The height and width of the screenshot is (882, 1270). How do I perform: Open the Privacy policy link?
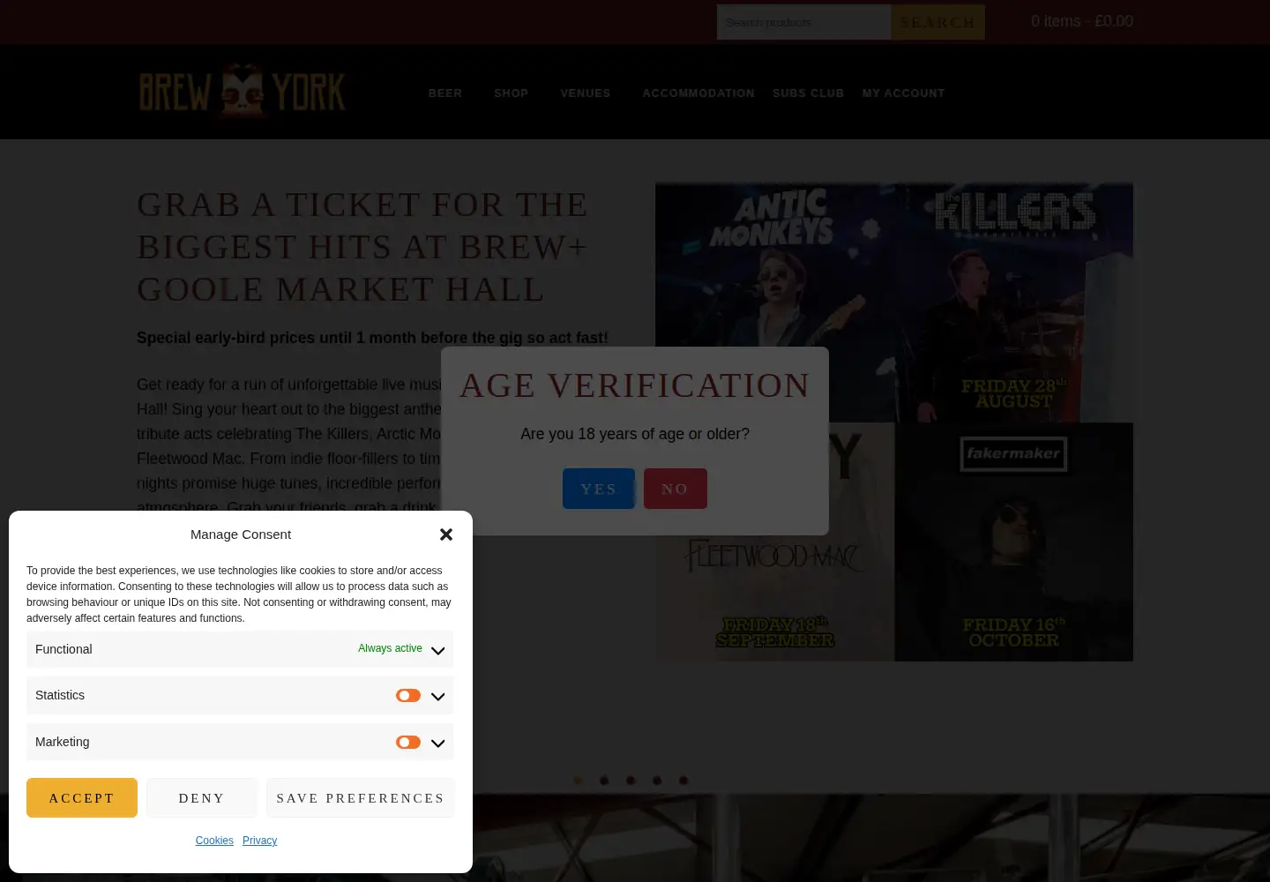point(259,841)
